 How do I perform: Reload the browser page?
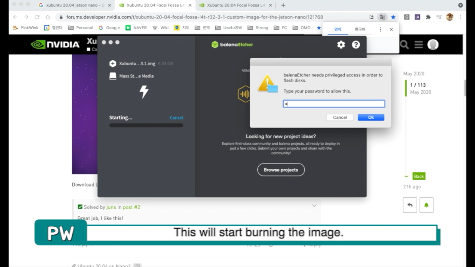click(37, 17)
